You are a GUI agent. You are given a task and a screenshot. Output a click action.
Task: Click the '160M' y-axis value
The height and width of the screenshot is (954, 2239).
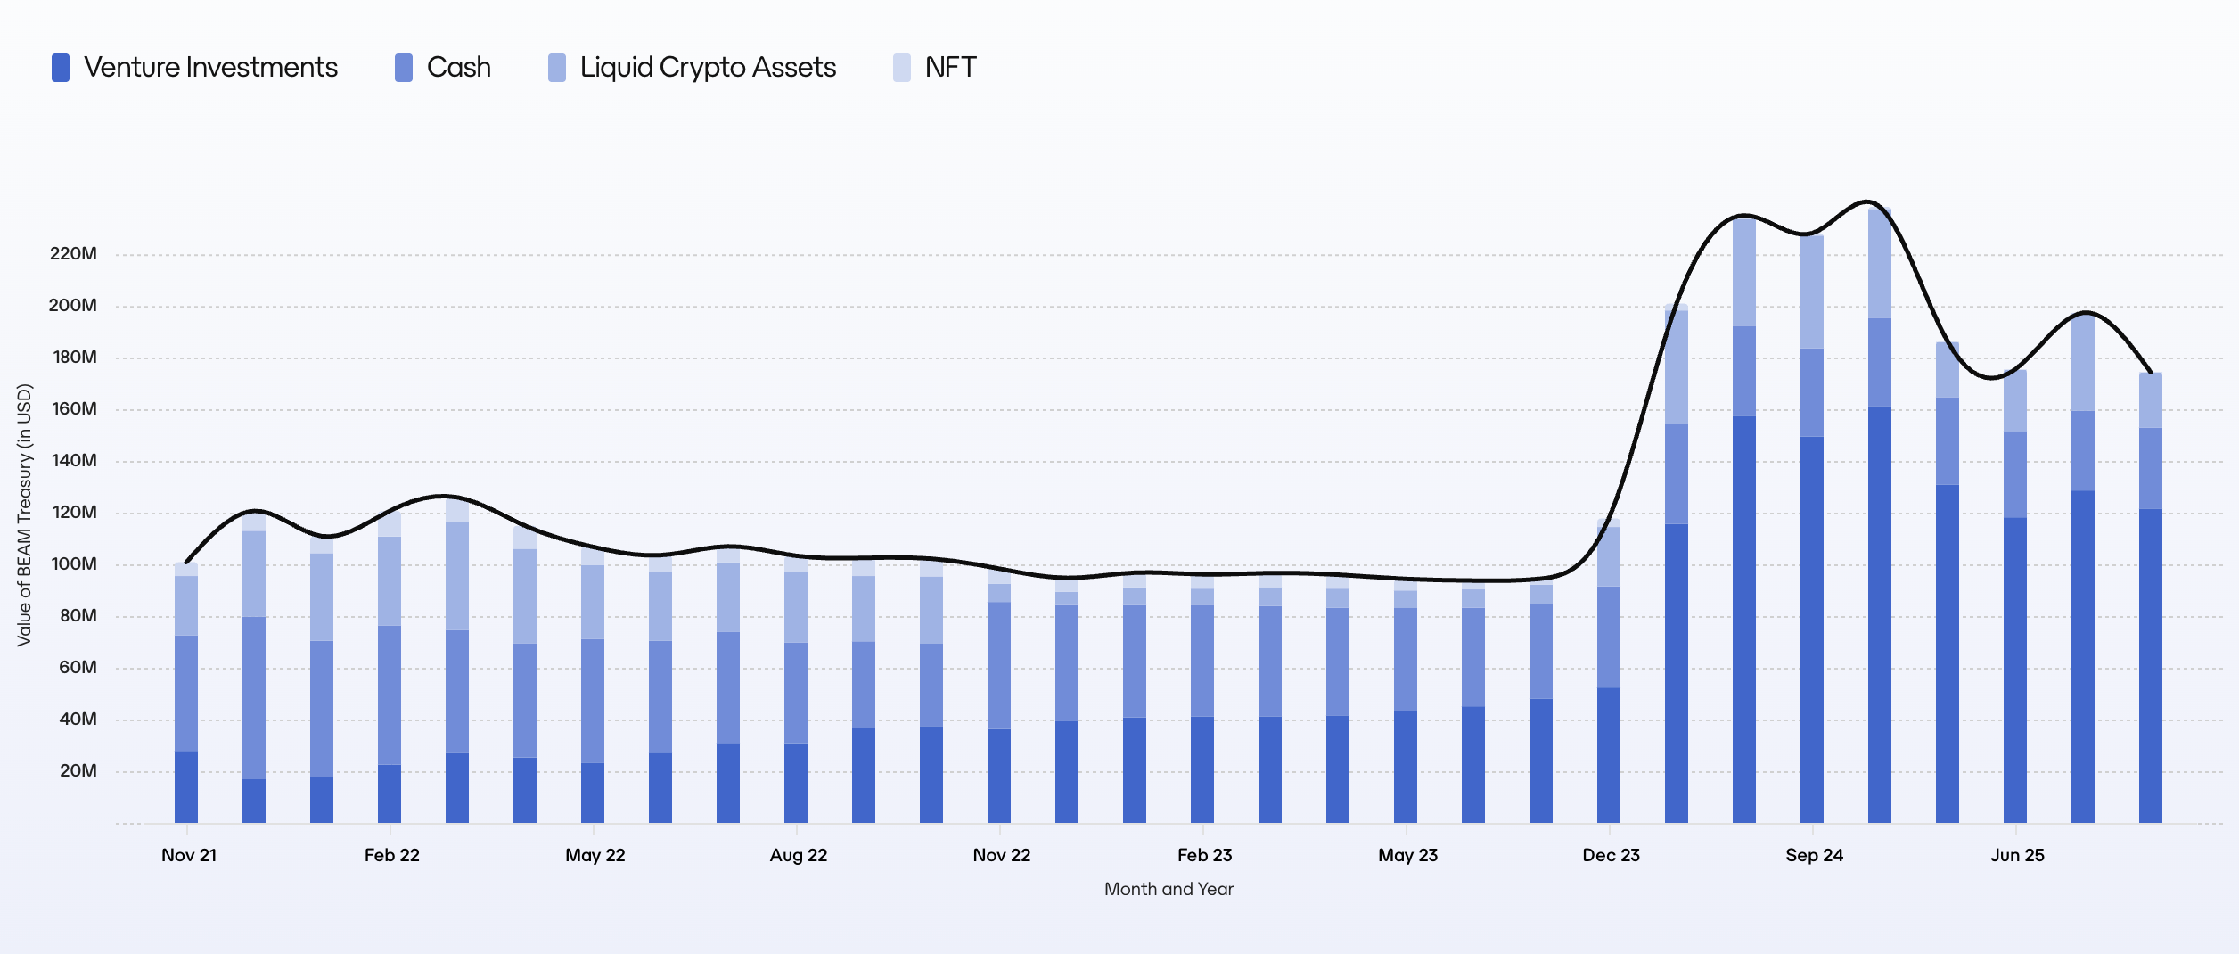[75, 408]
